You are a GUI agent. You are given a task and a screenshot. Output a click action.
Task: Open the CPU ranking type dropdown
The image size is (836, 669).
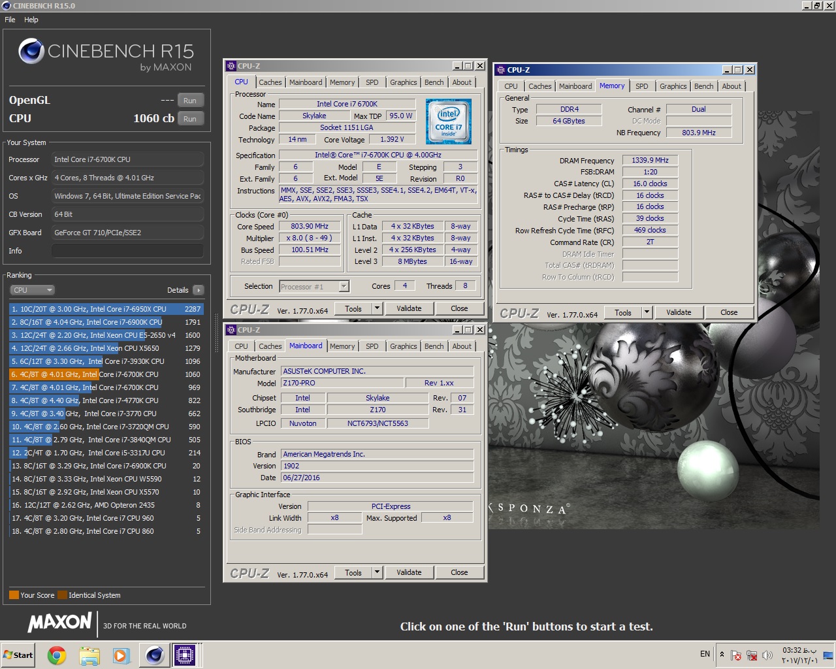pos(32,290)
